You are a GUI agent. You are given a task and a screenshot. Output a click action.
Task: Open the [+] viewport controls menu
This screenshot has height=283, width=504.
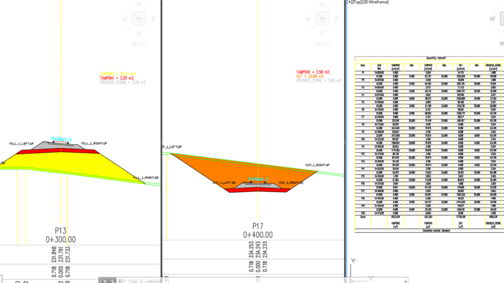(x=350, y=2)
